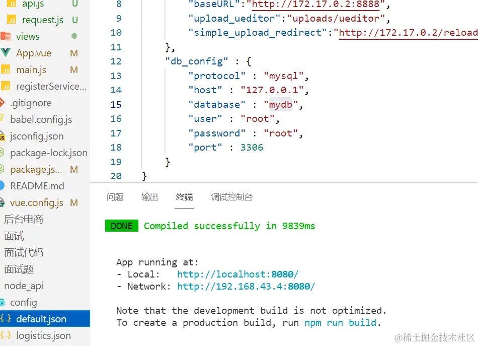Click the "127.0.0.1" host value
This screenshot has width=478, height=346.
272,90
